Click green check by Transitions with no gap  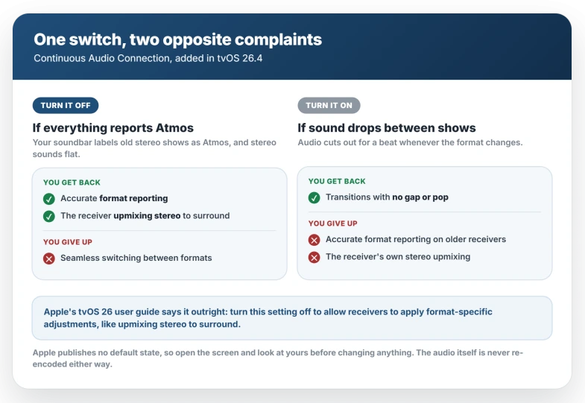[314, 197]
